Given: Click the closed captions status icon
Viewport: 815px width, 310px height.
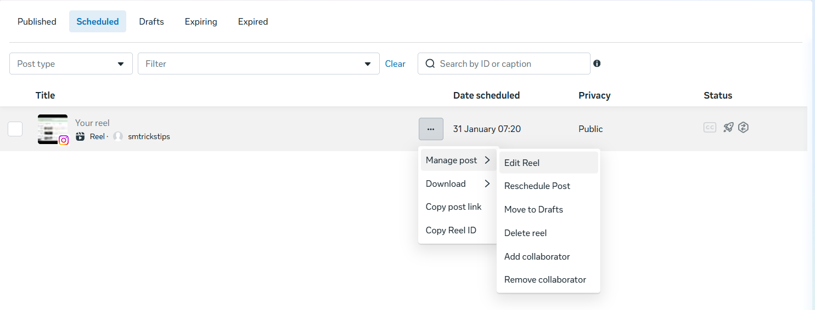Looking at the screenshot, I should pos(710,128).
